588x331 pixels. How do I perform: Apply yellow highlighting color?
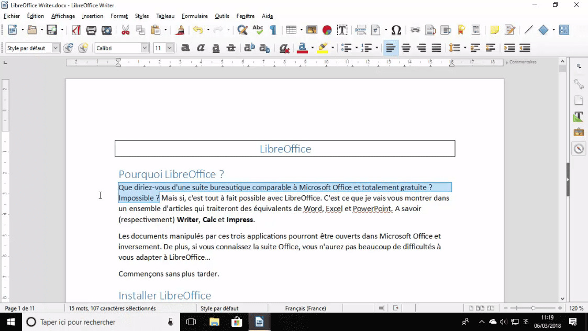322,48
